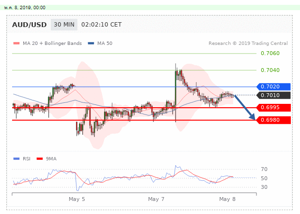
Task: Click the date header at the top
Action: point(25,8)
